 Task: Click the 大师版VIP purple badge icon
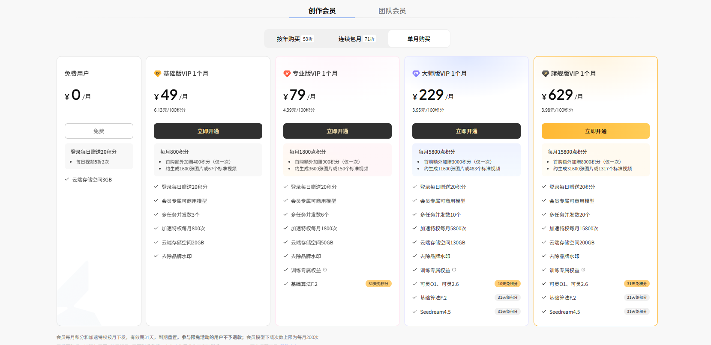click(416, 74)
